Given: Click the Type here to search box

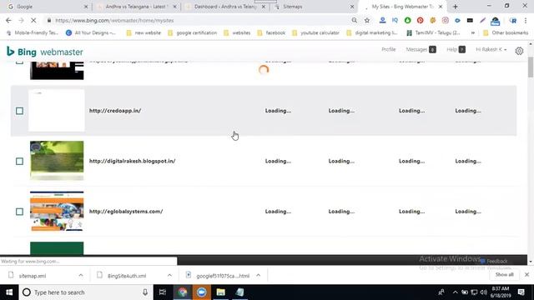Looking at the screenshot, I should click(x=85, y=292).
